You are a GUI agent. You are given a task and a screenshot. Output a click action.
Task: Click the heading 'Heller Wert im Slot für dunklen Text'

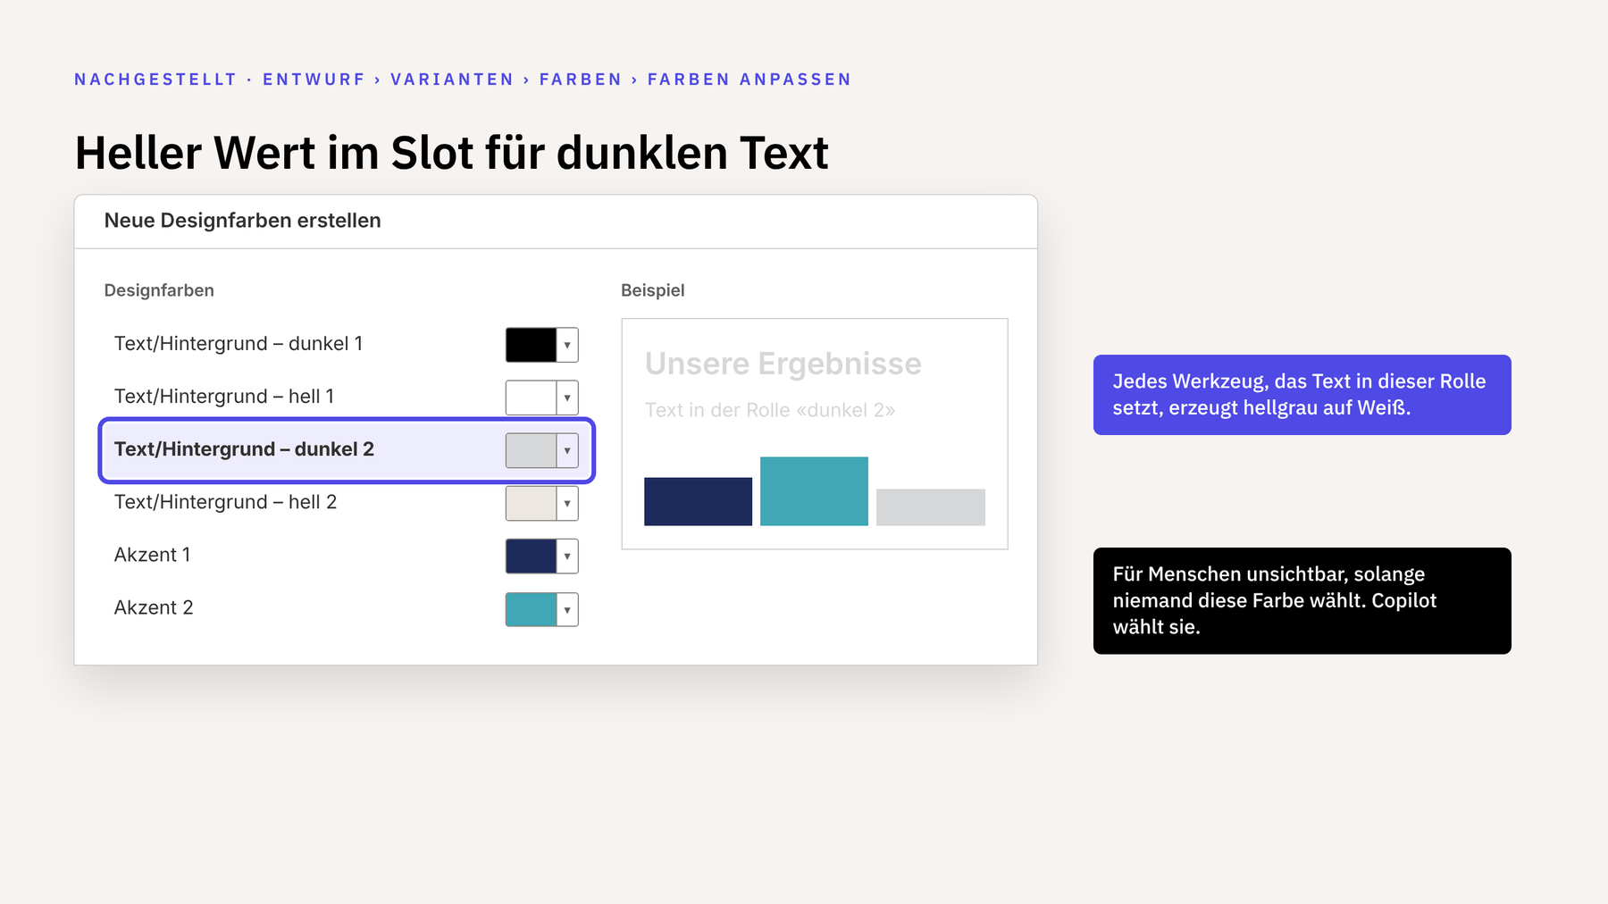pos(452,153)
